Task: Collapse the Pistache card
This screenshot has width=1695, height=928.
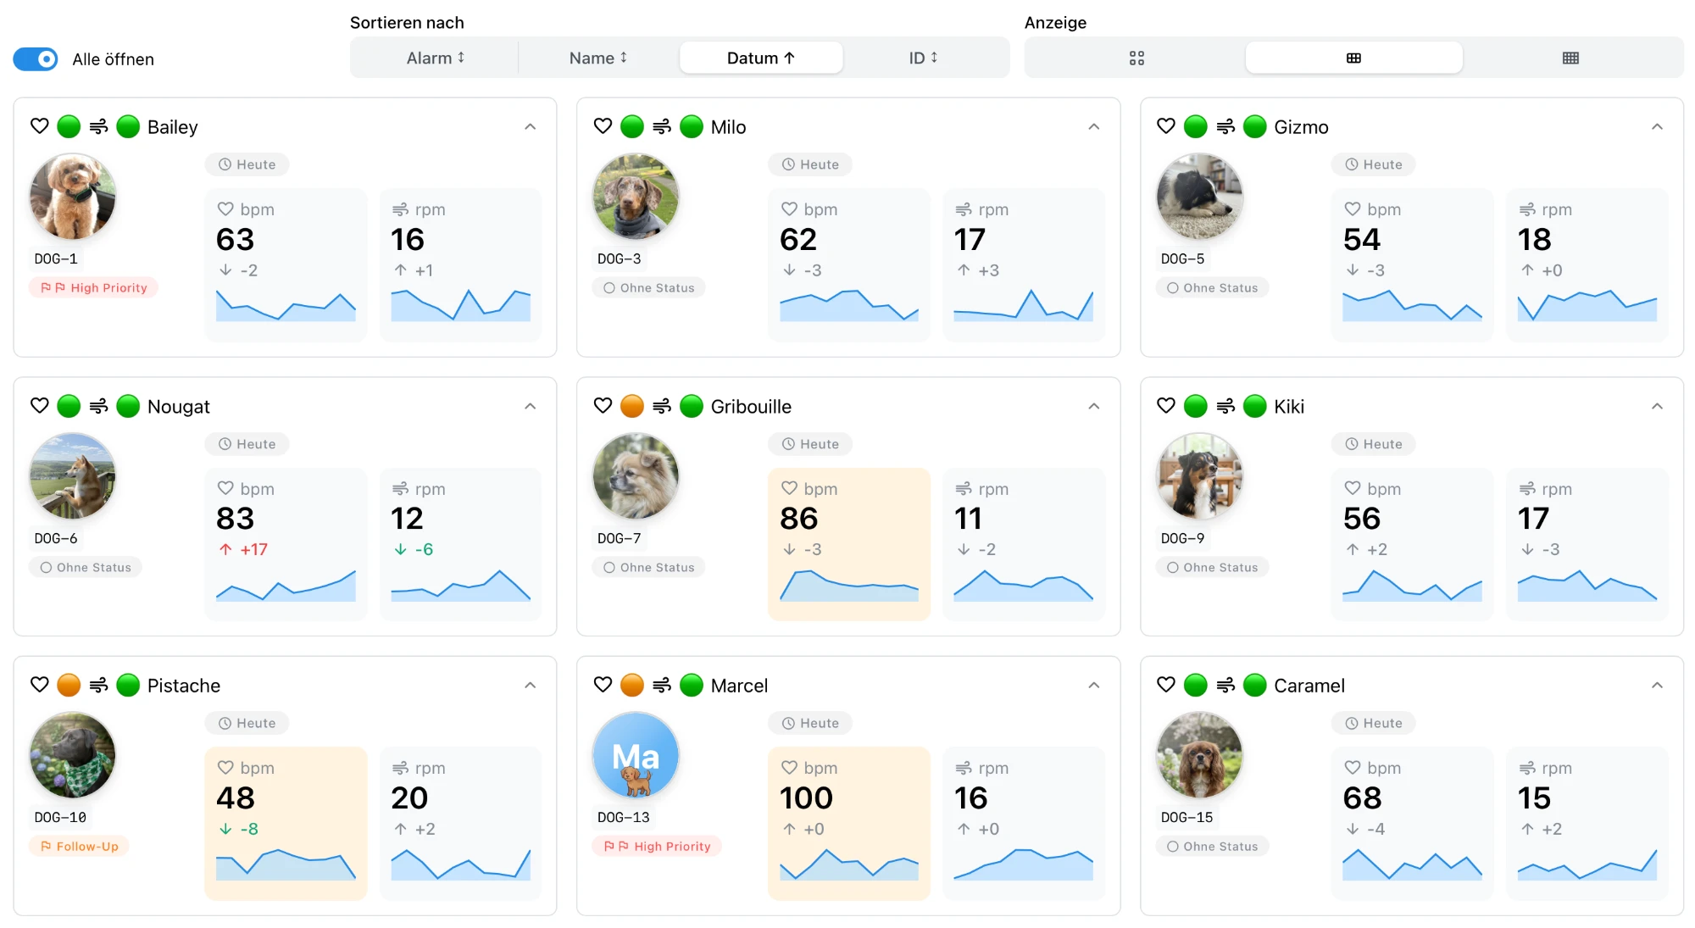Action: coord(531,686)
